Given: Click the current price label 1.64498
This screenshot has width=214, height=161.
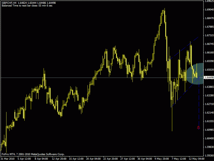Looking at the screenshot, I should (209, 78).
